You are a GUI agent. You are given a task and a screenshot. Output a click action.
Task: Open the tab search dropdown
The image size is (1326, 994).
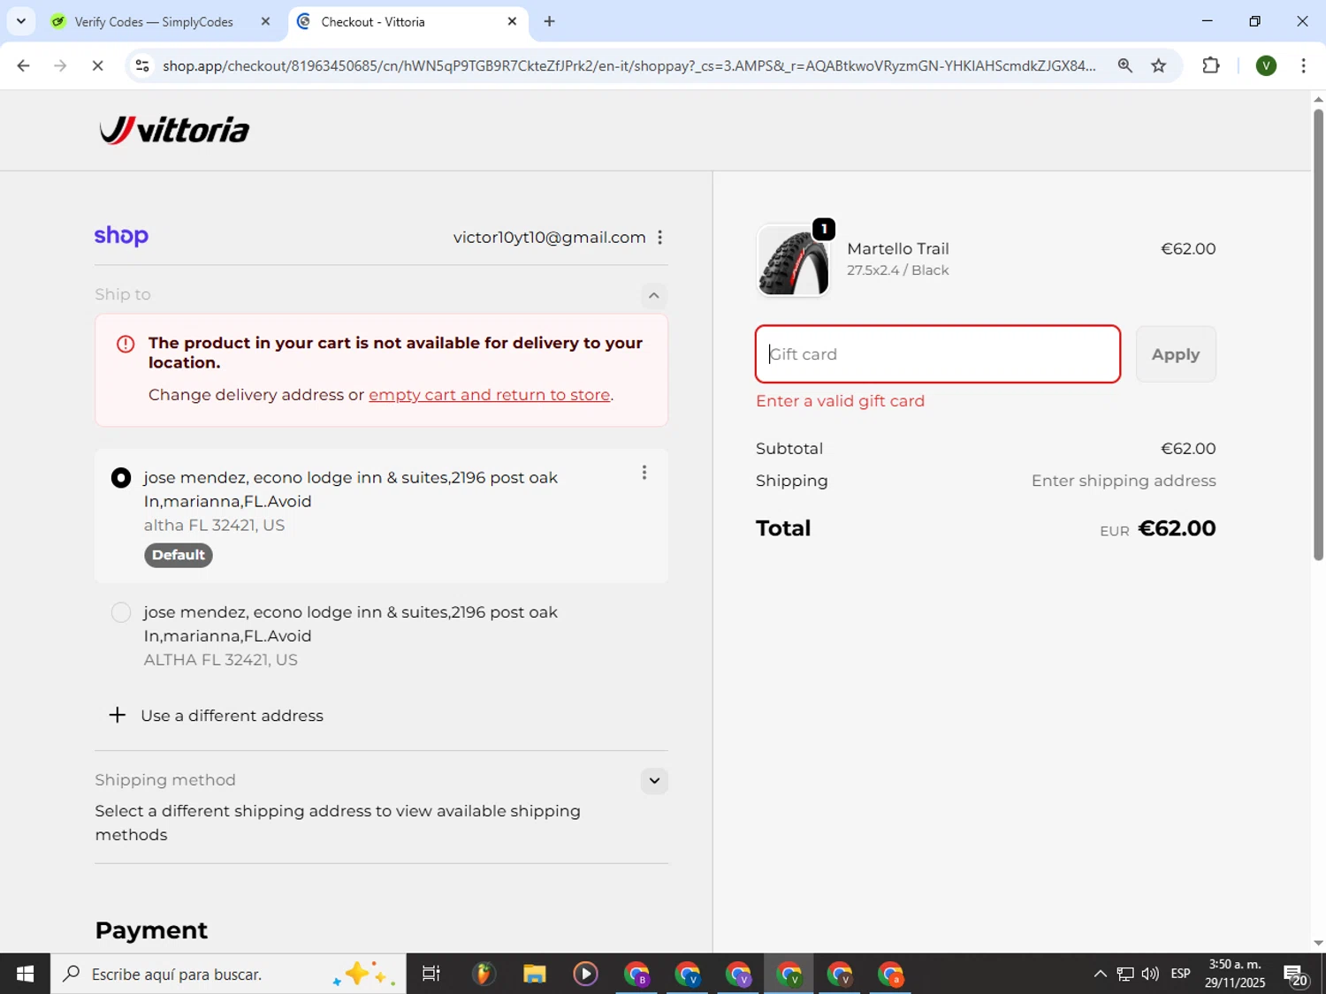point(21,22)
